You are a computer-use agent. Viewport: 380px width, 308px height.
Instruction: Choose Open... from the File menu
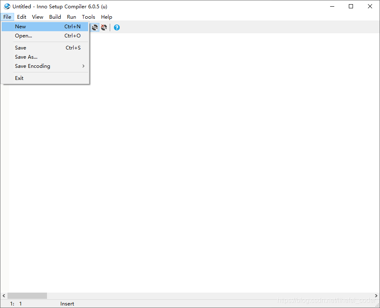click(45, 36)
